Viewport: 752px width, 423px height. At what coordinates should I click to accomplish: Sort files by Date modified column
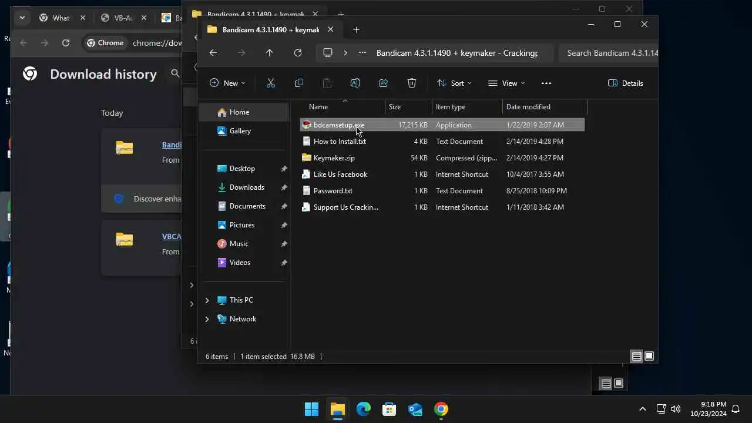point(545,107)
